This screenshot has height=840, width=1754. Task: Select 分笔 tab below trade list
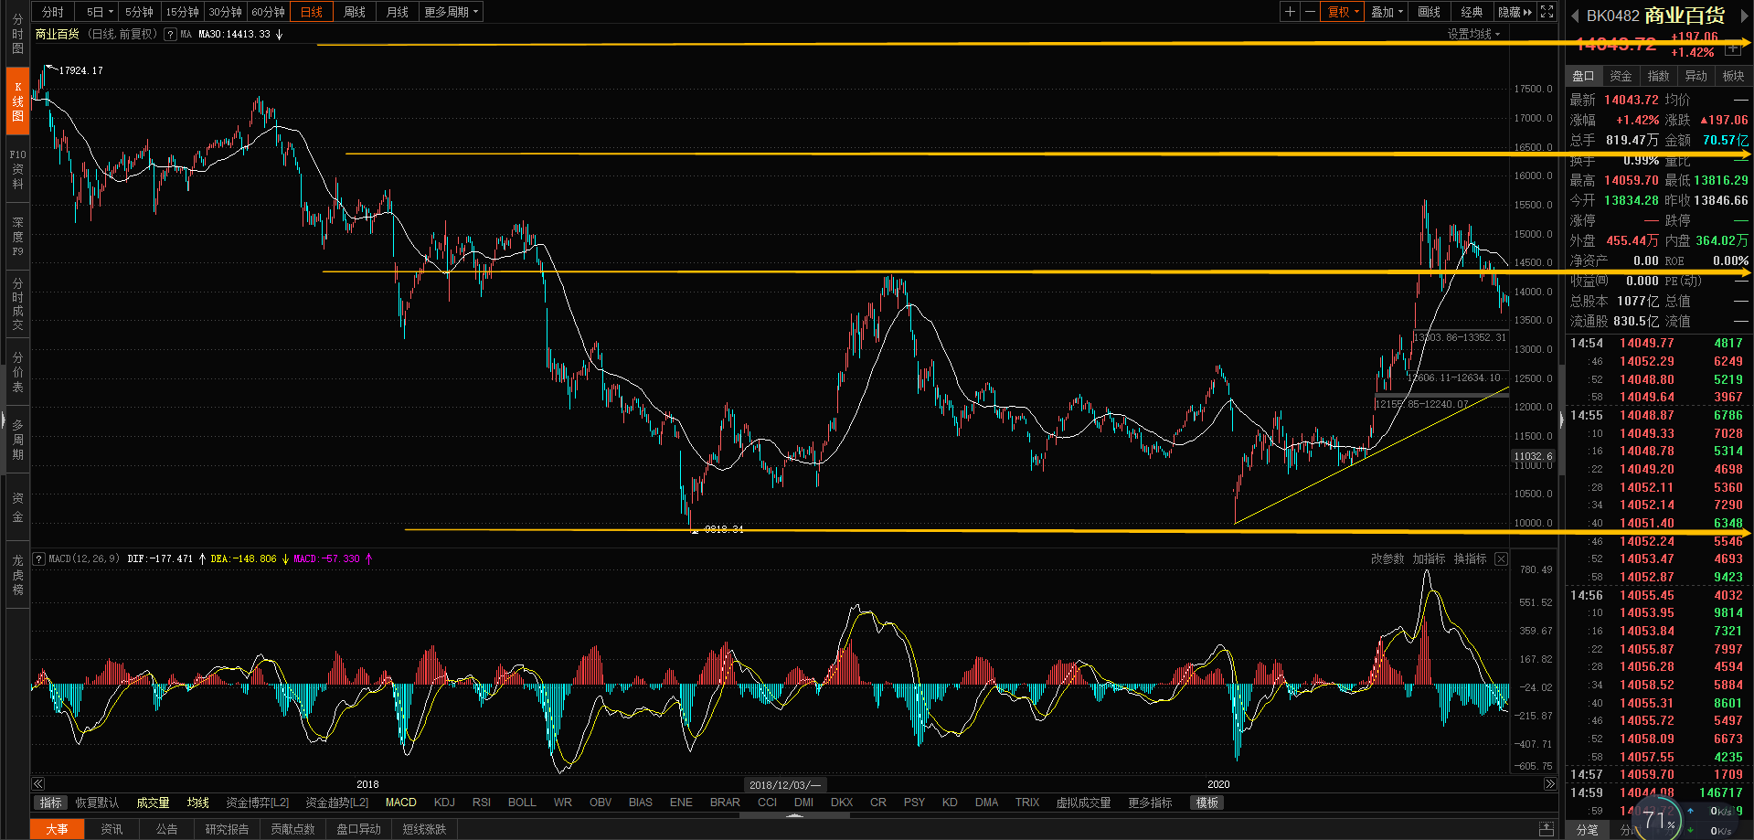click(1588, 830)
